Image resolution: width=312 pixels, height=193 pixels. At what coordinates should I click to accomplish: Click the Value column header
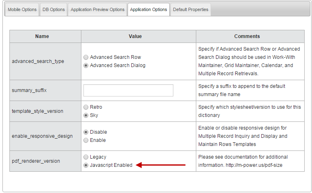coord(135,36)
